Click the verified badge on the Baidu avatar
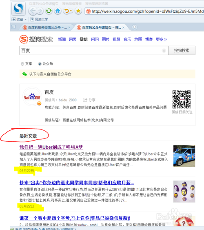 (x=39, y=103)
